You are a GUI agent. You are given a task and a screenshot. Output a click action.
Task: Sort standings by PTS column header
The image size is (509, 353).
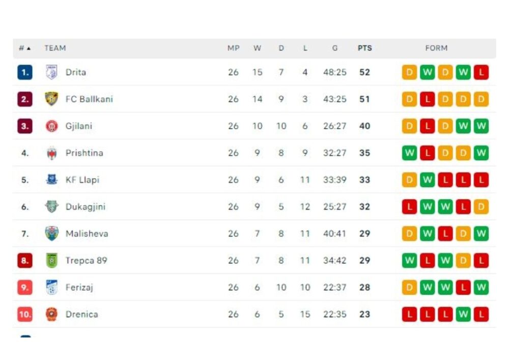(x=365, y=48)
